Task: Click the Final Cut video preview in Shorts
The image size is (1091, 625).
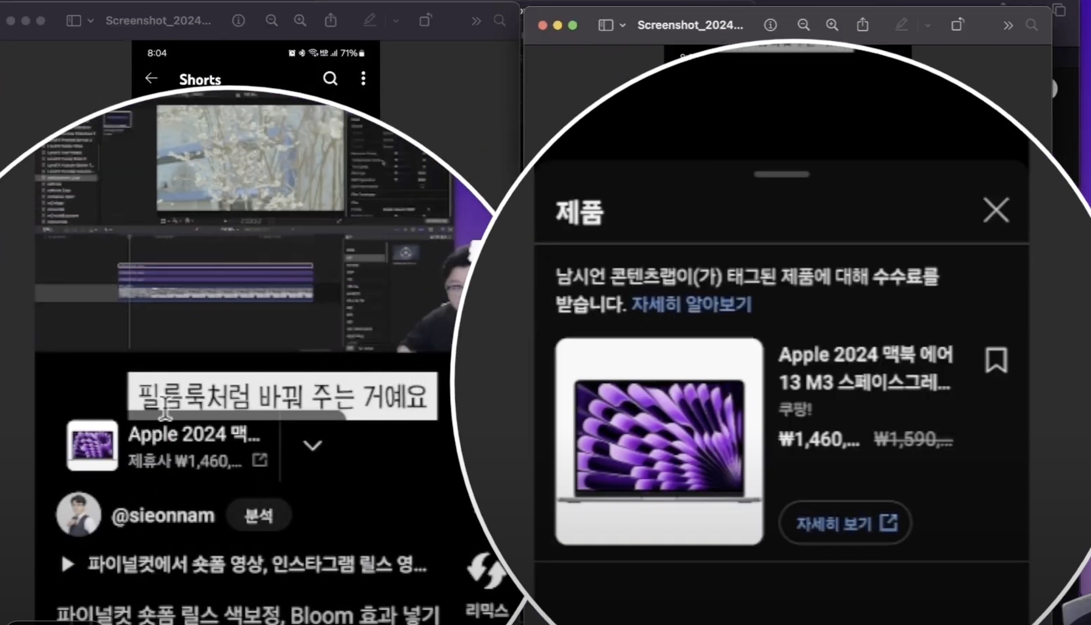Action: tap(250, 158)
